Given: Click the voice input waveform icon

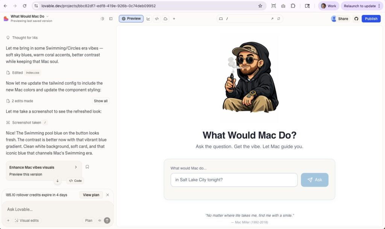Looking at the screenshot, I should click(x=100, y=220).
